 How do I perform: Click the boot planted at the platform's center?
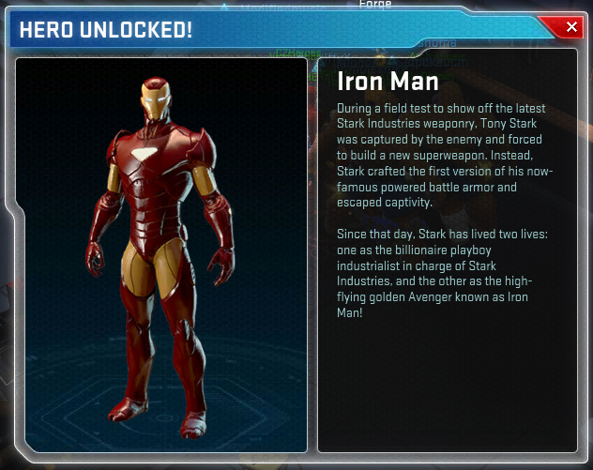click(193, 425)
